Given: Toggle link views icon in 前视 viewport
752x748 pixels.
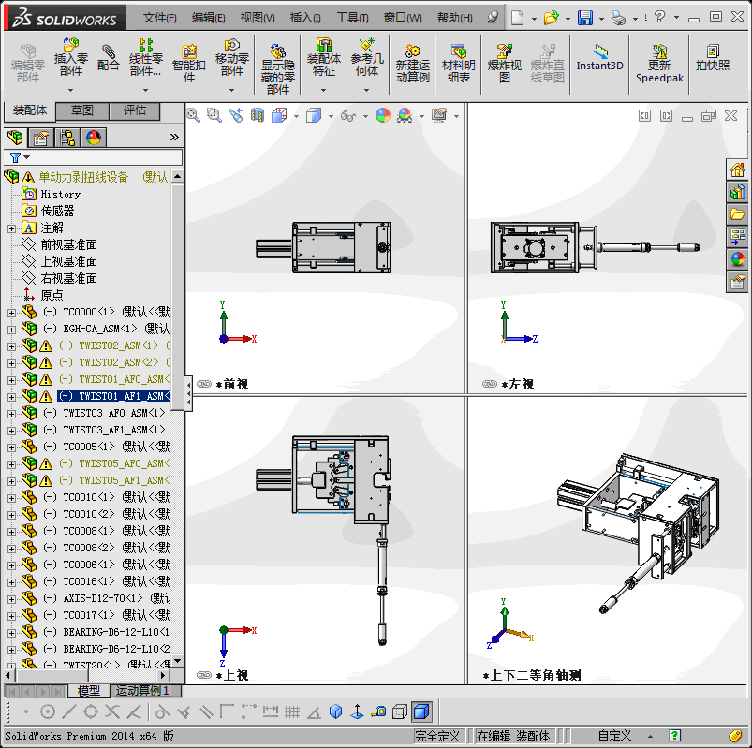Looking at the screenshot, I should pos(204,384).
